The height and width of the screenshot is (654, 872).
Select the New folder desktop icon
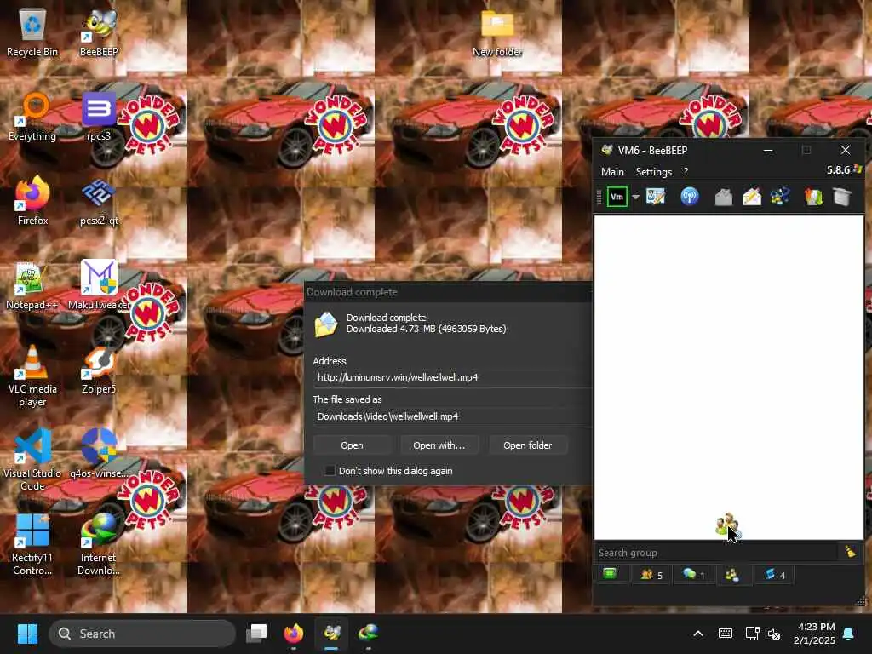point(497,33)
